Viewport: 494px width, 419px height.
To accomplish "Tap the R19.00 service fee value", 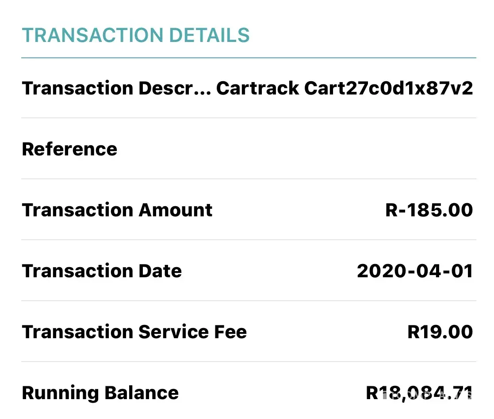I will click(x=440, y=332).
